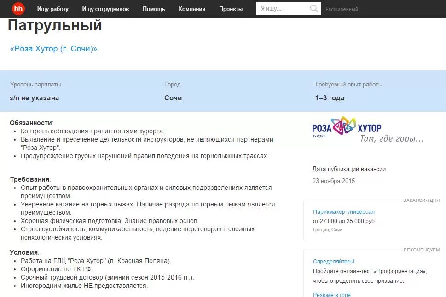Screen dimensions: 446x297
Task: Open the Проекты menu item
Action: tap(231, 9)
